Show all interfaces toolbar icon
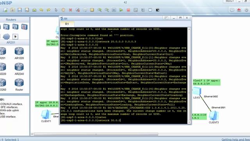The height and width of the screenshot is (141, 250). coord(143,10)
